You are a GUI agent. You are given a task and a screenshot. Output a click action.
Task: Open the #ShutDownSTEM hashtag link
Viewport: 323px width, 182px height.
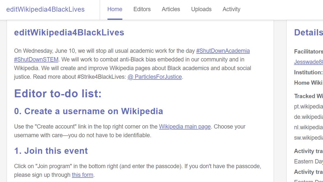[x=36, y=59]
